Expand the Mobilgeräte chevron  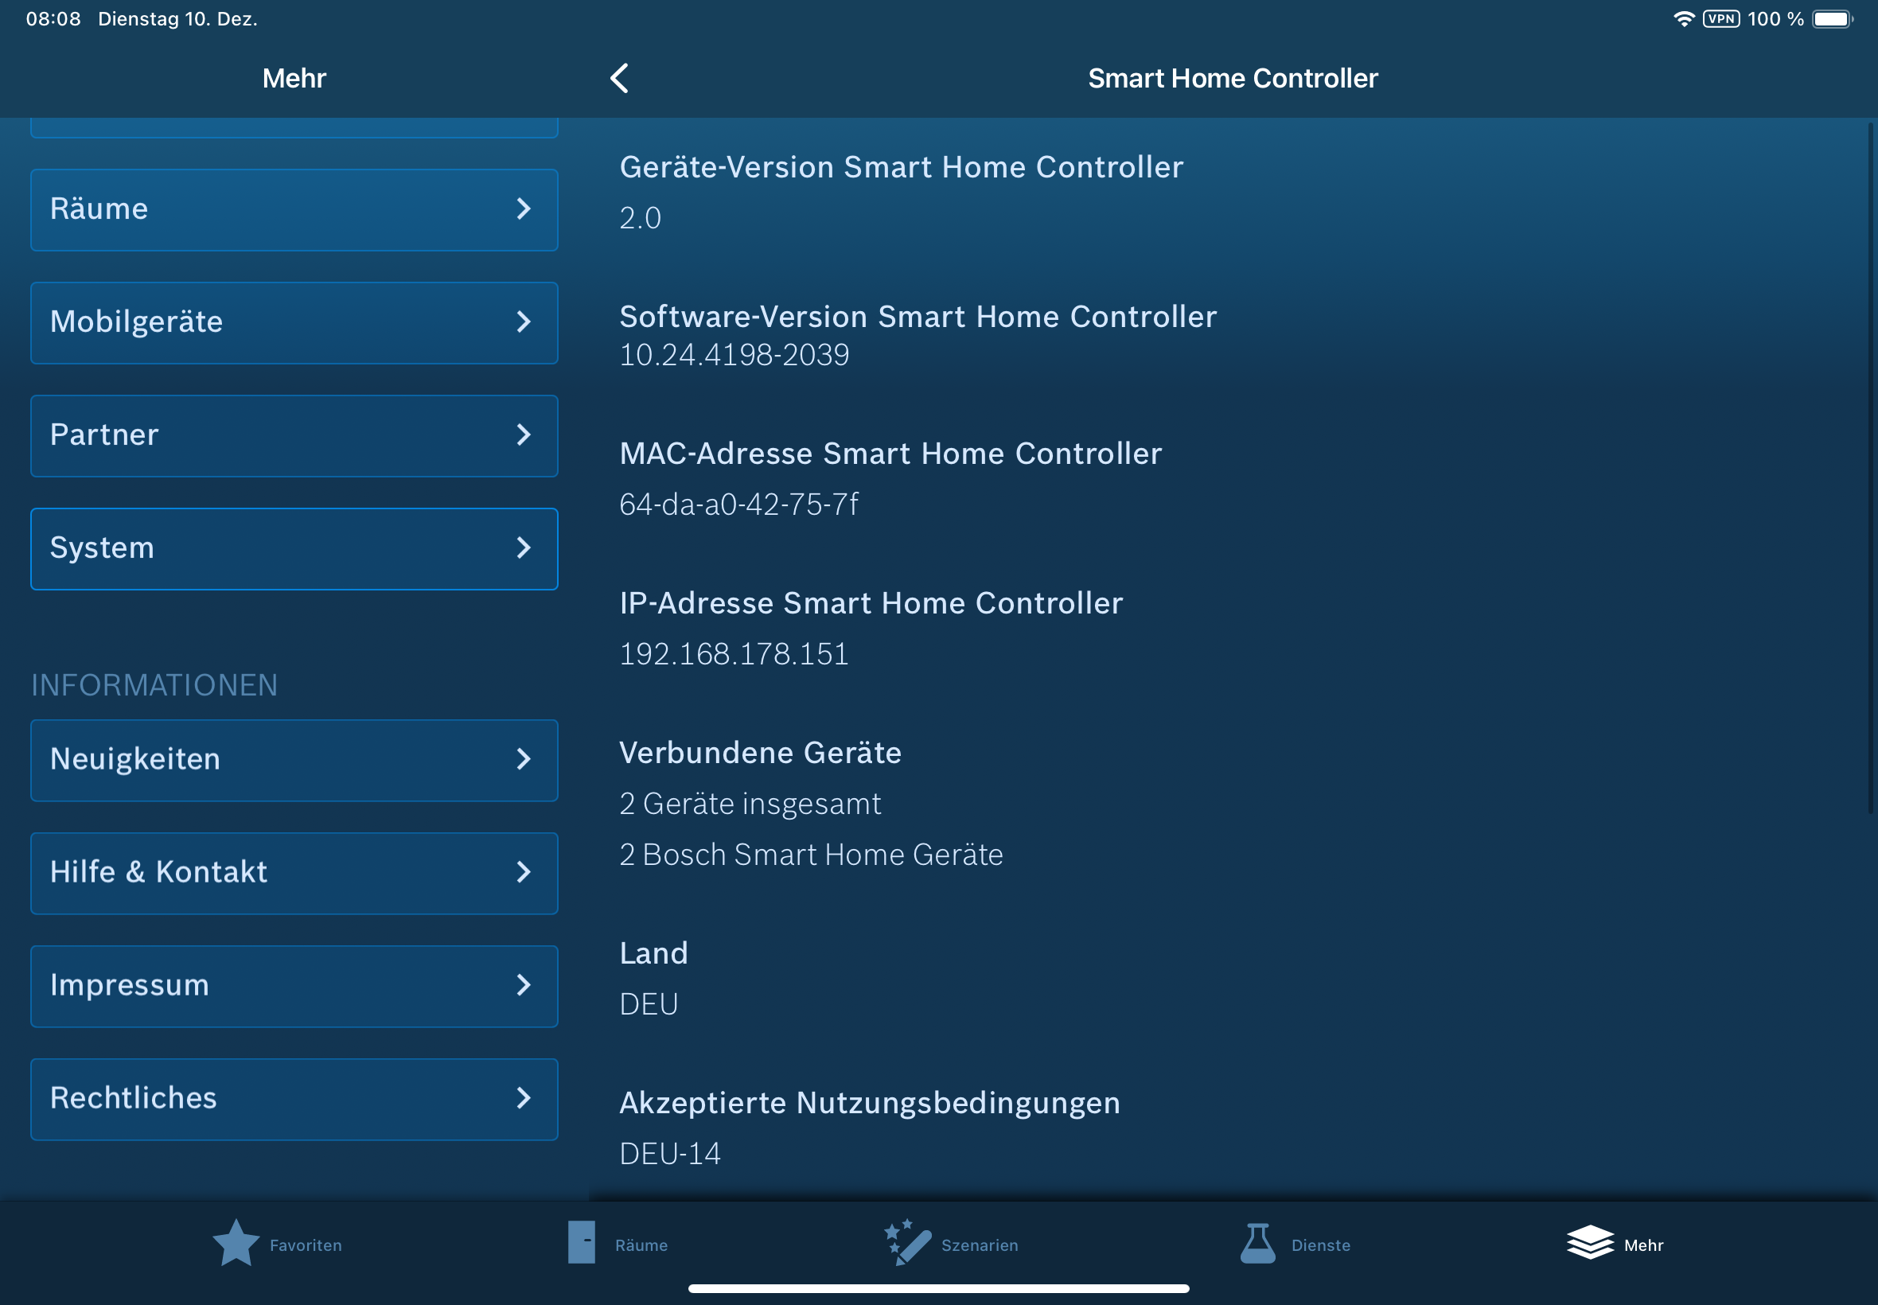coord(524,322)
